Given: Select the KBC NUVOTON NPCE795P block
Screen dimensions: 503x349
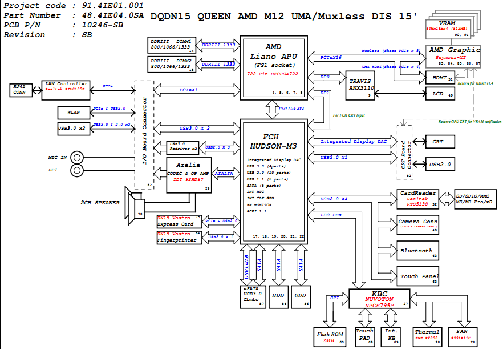Looking at the screenshot, I should click(x=379, y=299).
